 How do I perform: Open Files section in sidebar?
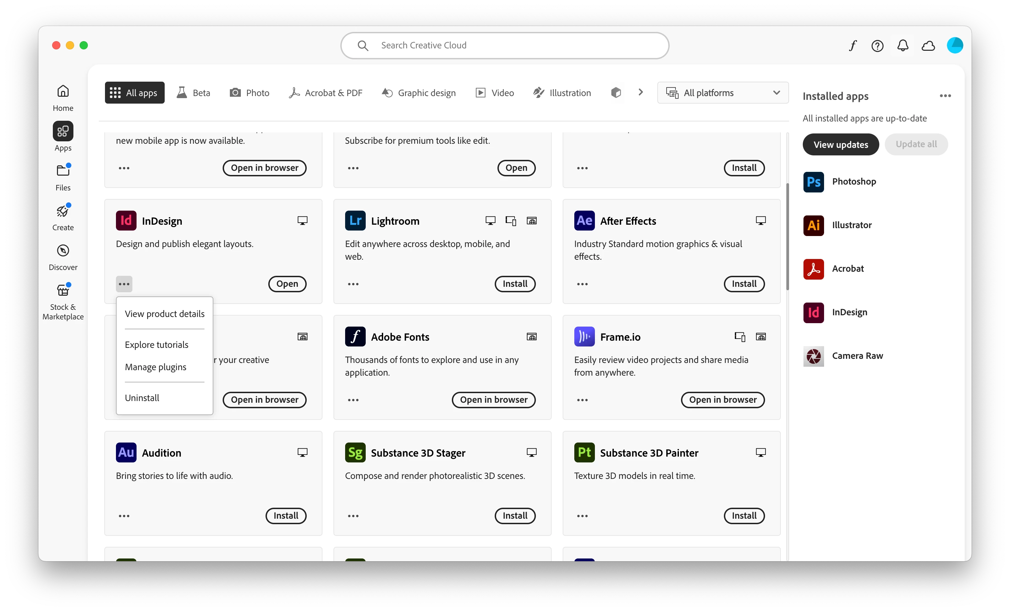pos(63,177)
